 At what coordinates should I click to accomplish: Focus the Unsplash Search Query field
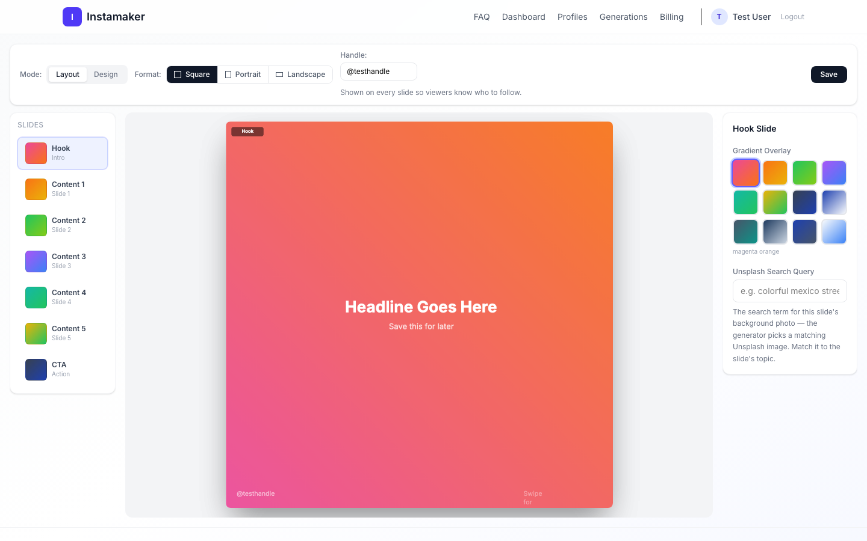790,291
